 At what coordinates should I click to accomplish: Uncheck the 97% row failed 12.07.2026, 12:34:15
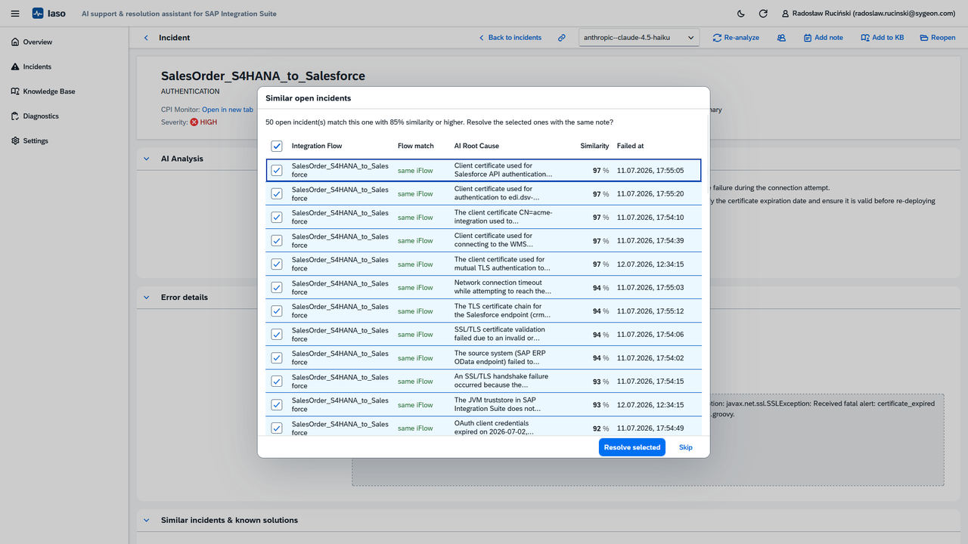(x=277, y=264)
